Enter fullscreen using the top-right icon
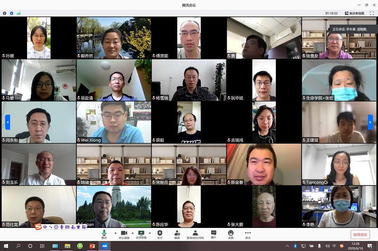Screen dimensions: 378x251 pyautogui.click(x=372, y=13)
